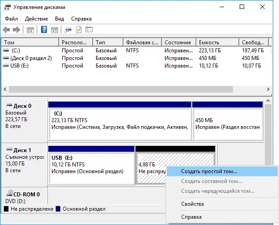
Task: Toggle the action pane toolbar icon
Action: point(55,30)
